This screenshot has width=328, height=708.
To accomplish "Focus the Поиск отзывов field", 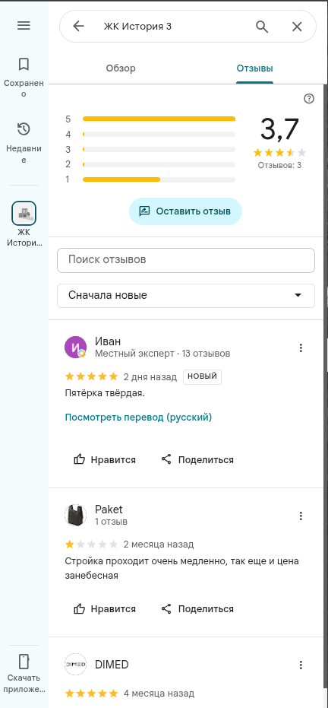I will tap(185, 260).
